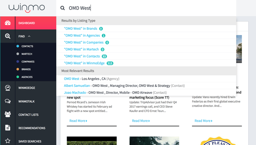The width and height of the screenshot is (256, 145).
Task: Click the Recommendations document icon
Action: coord(8,128)
